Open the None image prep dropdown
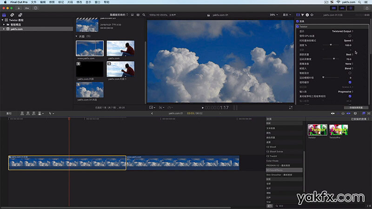 [x=349, y=64]
